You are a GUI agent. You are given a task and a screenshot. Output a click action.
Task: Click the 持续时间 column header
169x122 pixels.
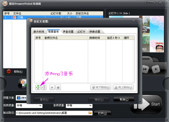[97, 38]
